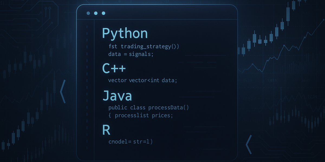
Task: Click the middle window dot in title bar
Action: (x=96, y=13)
